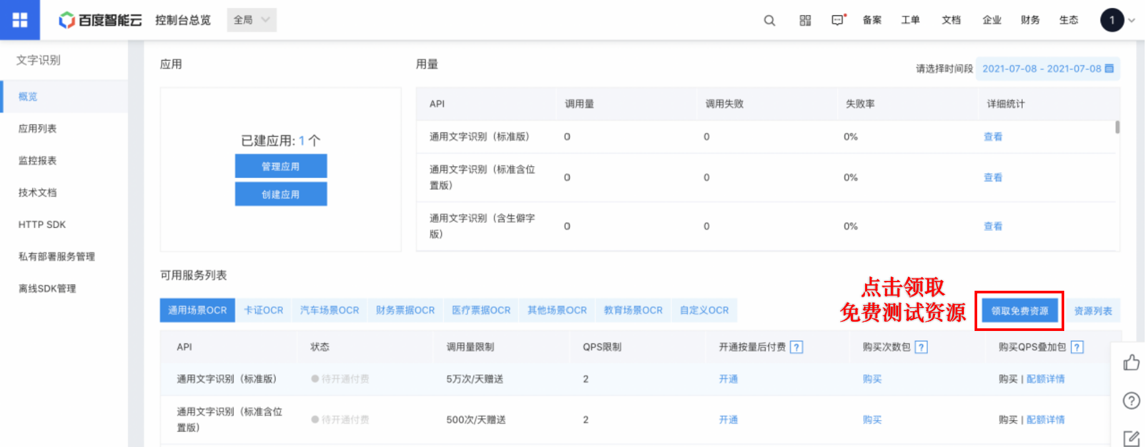Open the message notifications icon

click(x=838, y=20)
